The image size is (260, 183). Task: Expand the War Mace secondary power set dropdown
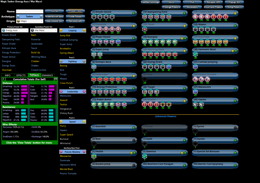click(55, 30)
